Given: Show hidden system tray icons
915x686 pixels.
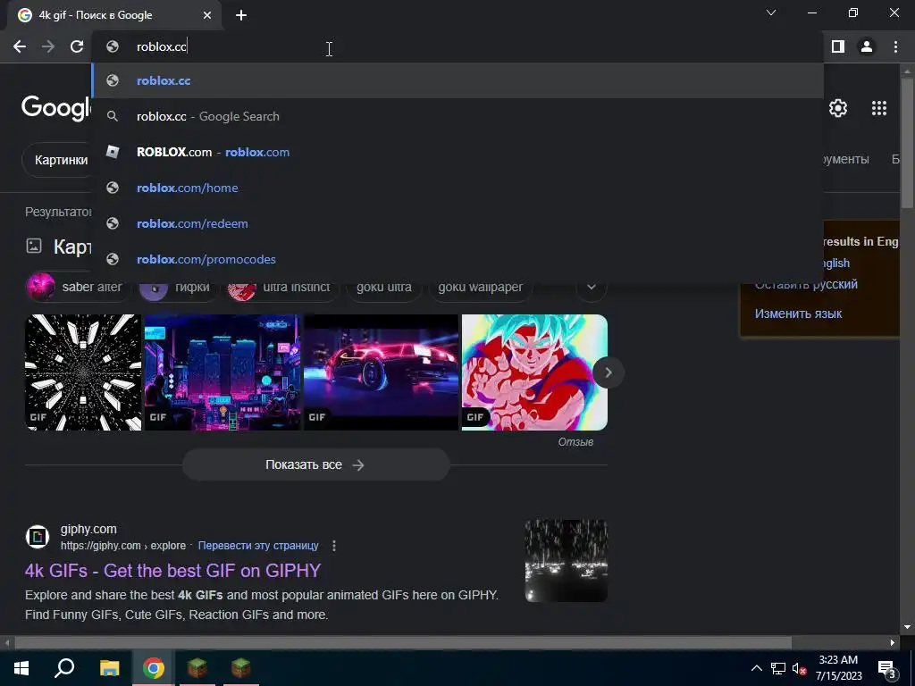Looking at the screenshot, I should coord(756,668).
